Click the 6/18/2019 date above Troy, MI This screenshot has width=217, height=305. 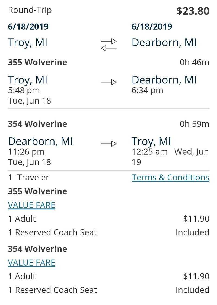point(28,27)
